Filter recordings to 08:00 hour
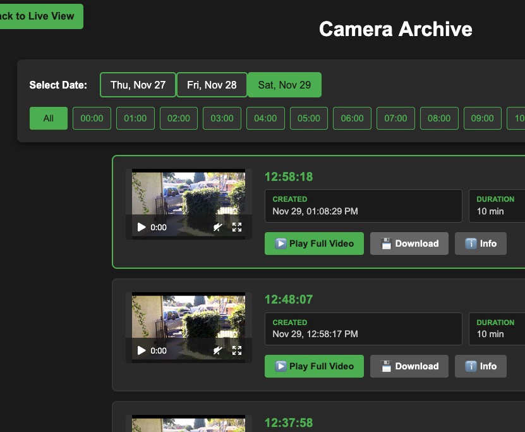Viewport: 525px width, 432px height. point(439,118)
